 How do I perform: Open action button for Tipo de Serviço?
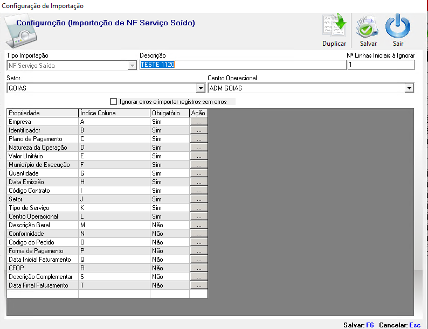(x=199, y=208)
